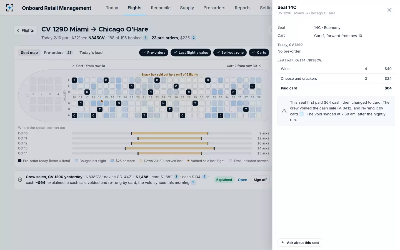Select seat 14C with the voided-sale dot
400x250 pixels.
click(100, 103)
